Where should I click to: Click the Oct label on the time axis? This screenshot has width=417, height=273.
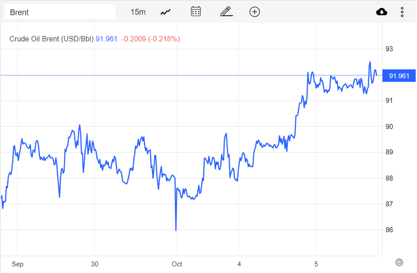[x=177, y=264]
